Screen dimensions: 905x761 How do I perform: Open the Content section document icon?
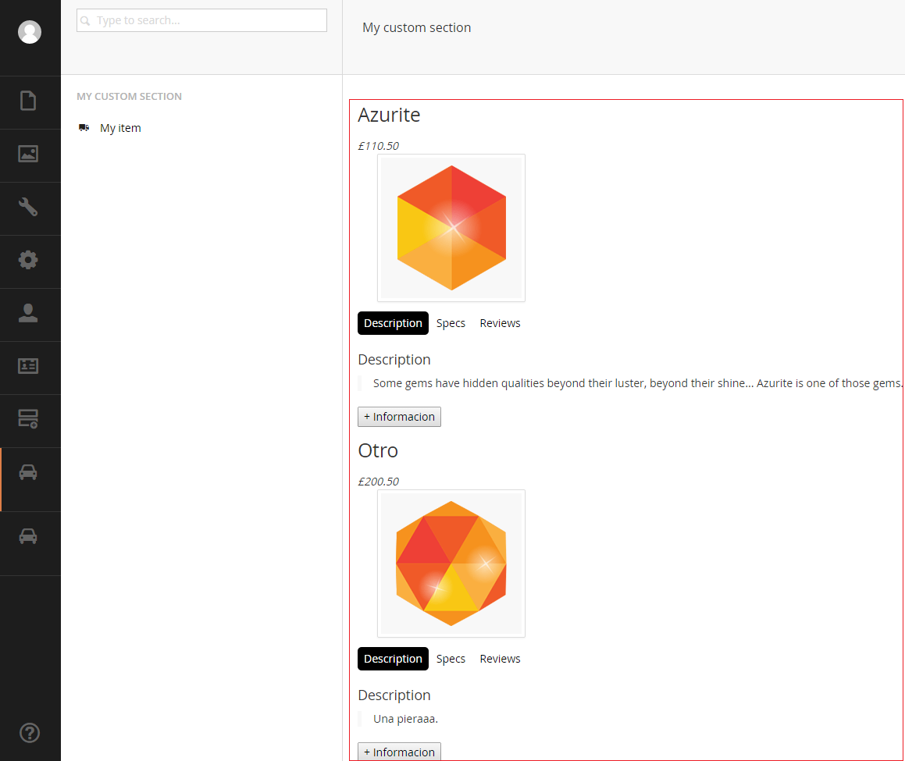pos(28,101)
